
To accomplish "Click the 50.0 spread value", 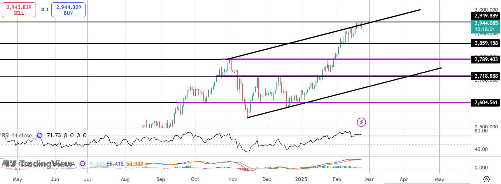I will point(44,10).
